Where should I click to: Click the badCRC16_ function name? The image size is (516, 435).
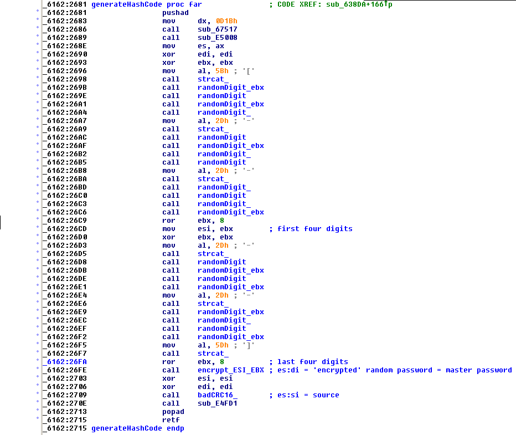coord(217,395)
